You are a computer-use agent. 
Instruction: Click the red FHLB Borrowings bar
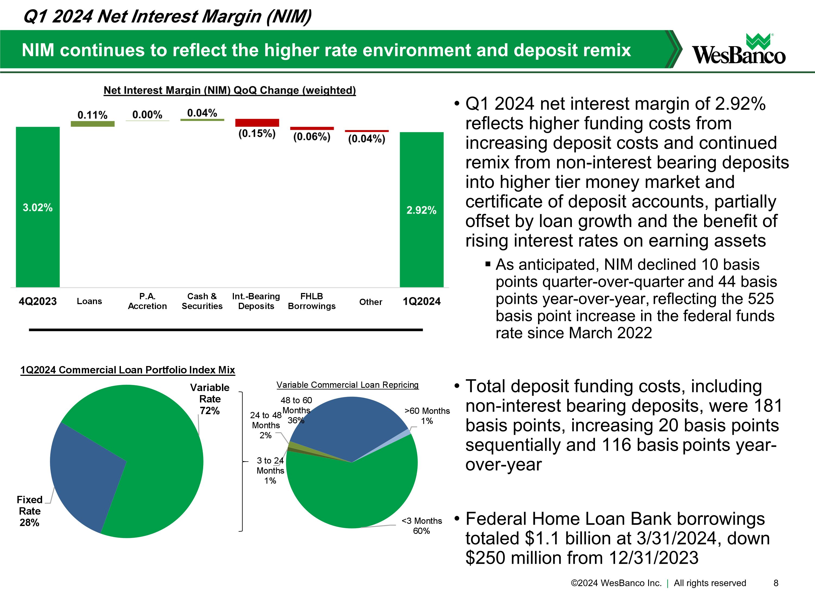[x=312, y=128]
